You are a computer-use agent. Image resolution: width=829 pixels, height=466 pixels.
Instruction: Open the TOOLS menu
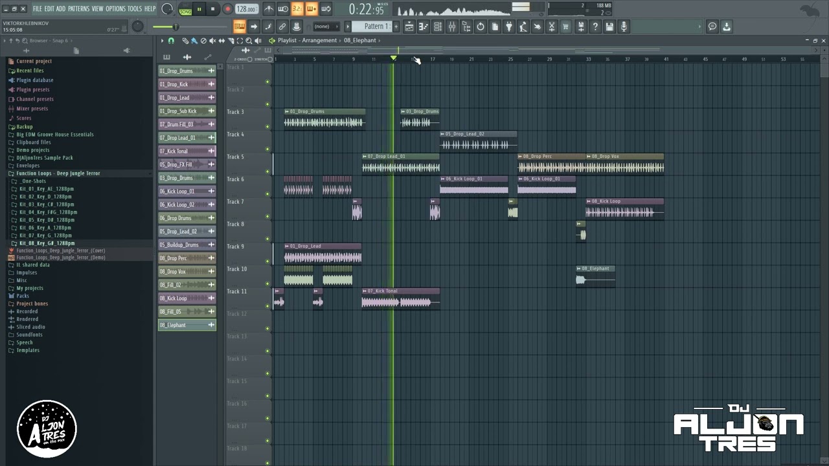134,8
